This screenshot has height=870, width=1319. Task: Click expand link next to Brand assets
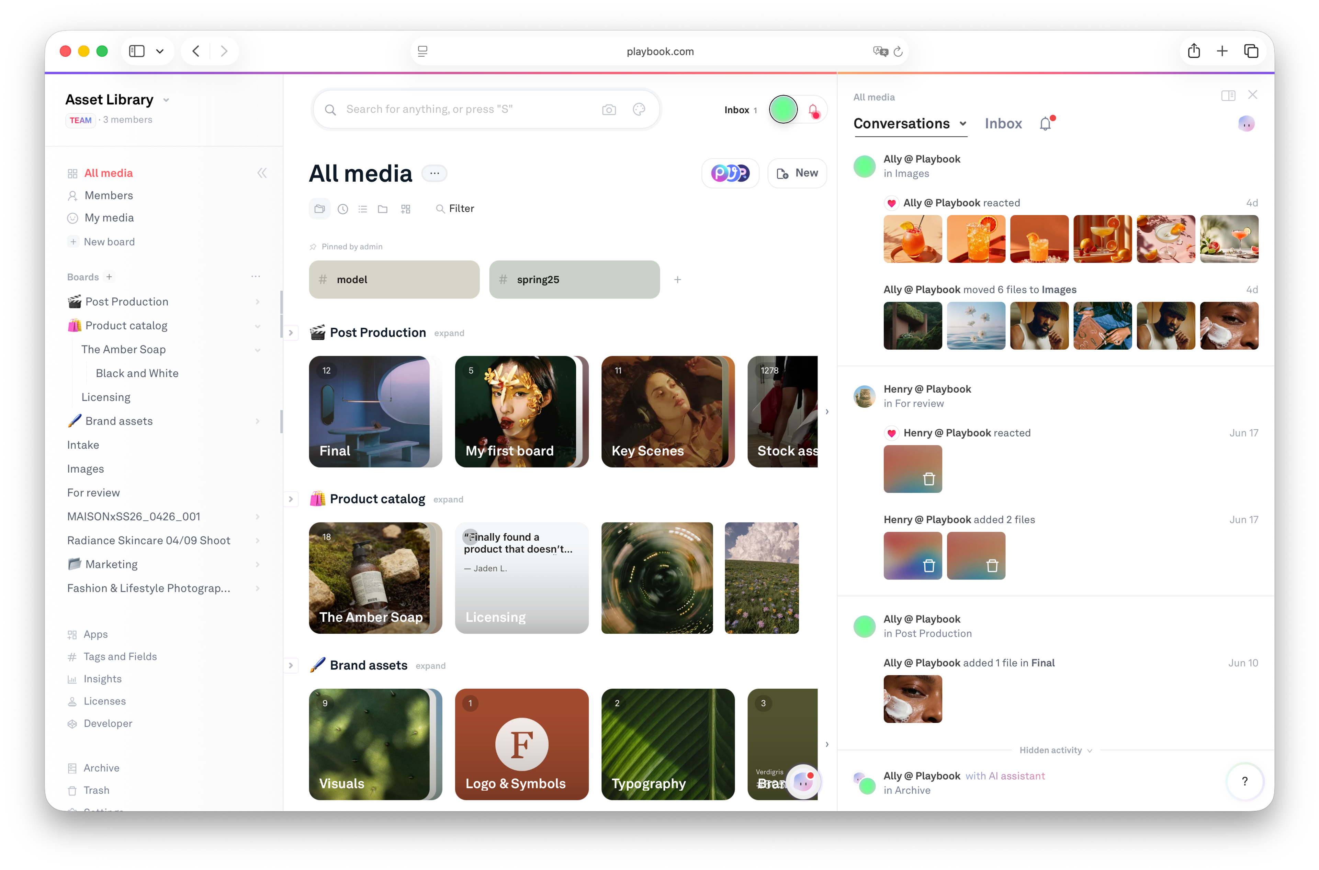pos(430,666)
